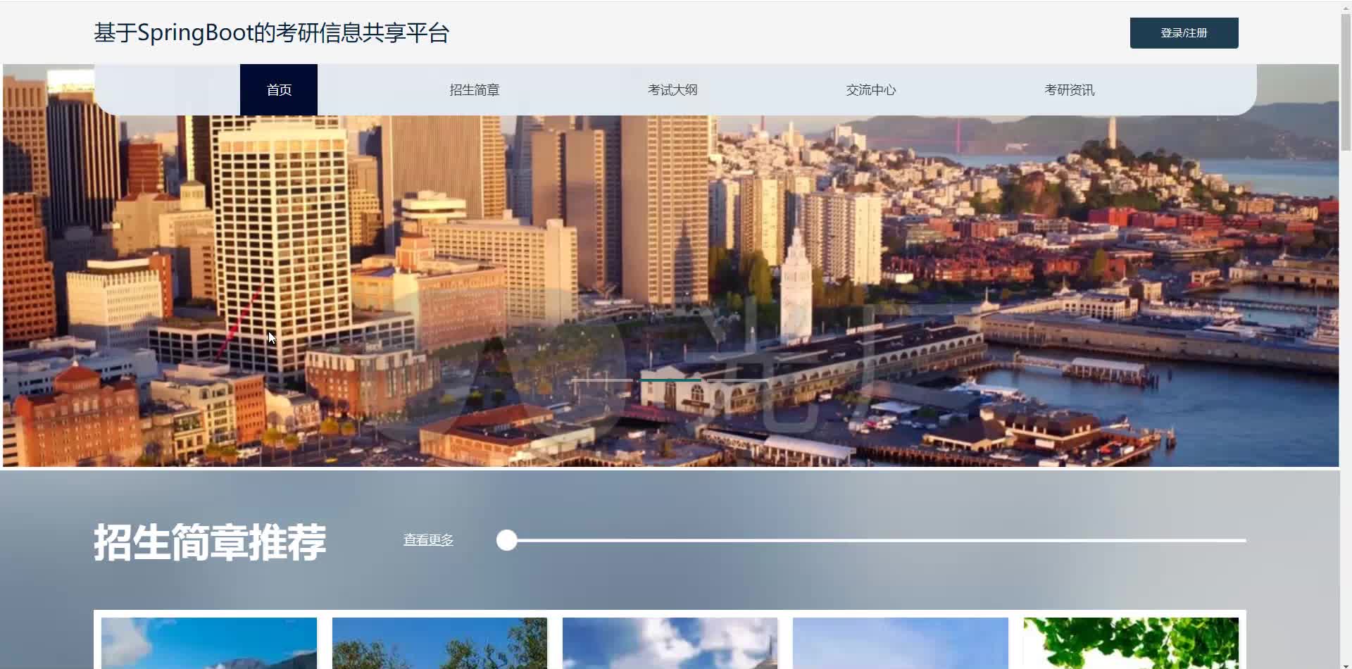Image resolution: width=1352 pixels, height=669 pixels.
Task: Open the fifth thumbnail with green leaves
Action: pyautogui.click(x=1131, y=643)
